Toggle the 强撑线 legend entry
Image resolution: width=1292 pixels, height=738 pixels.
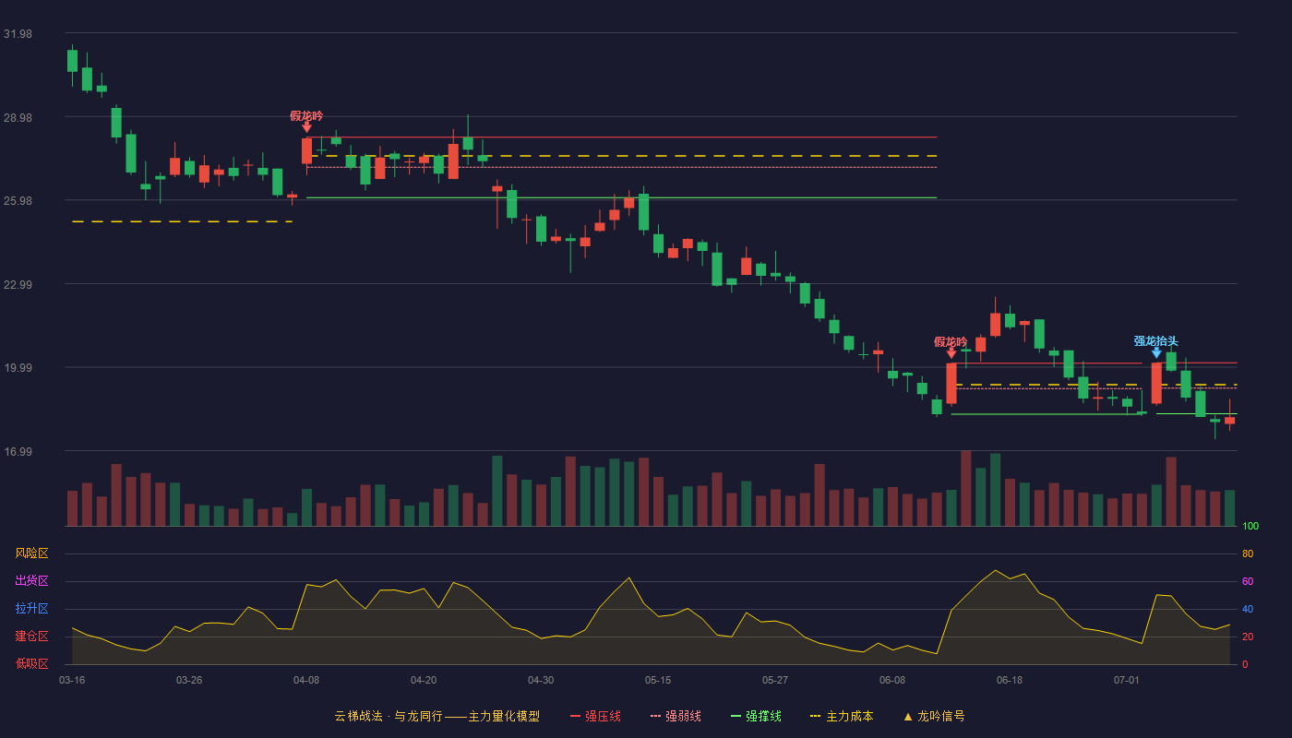pyautogui.click(x=756, y=716)
